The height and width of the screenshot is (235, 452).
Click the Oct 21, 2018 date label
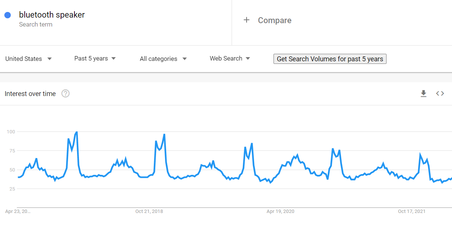coord(149,211)
